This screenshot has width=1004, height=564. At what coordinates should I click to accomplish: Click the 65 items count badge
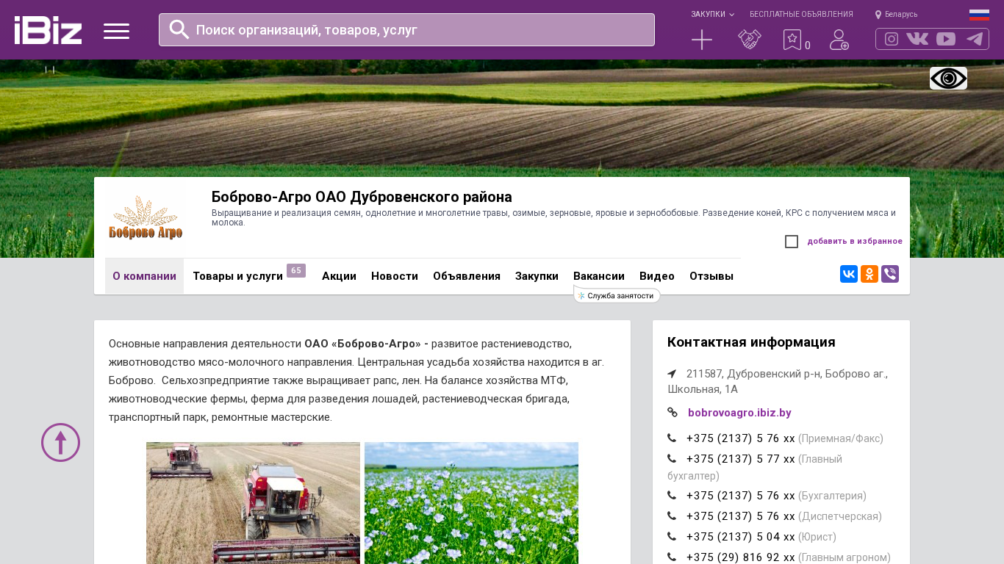(296, 270)
